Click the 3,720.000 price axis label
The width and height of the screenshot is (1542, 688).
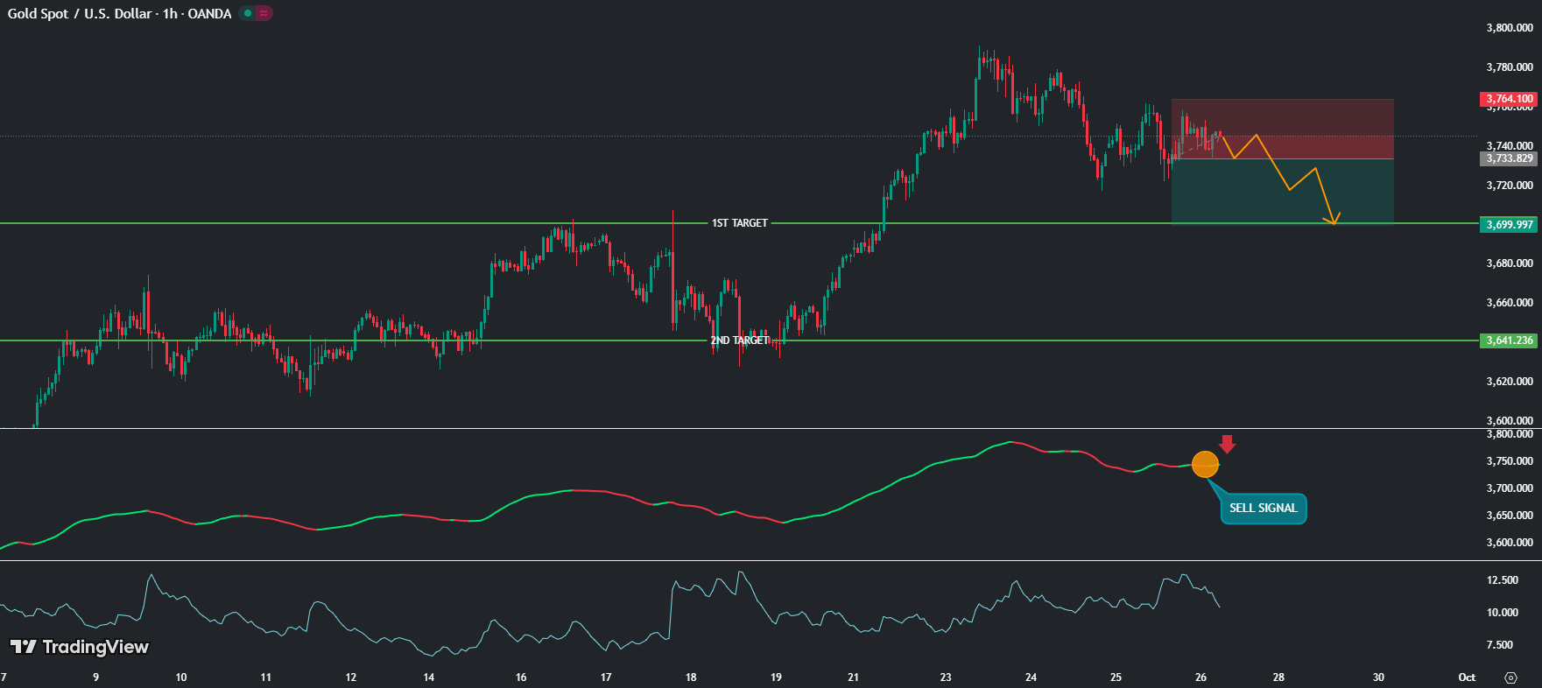(x=1510, y=186)
